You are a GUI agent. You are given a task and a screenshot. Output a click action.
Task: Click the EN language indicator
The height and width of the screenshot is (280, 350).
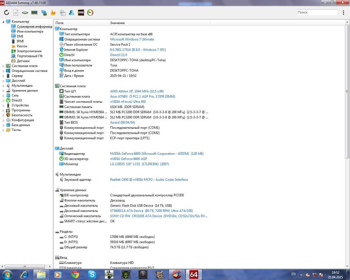[294, 274]
